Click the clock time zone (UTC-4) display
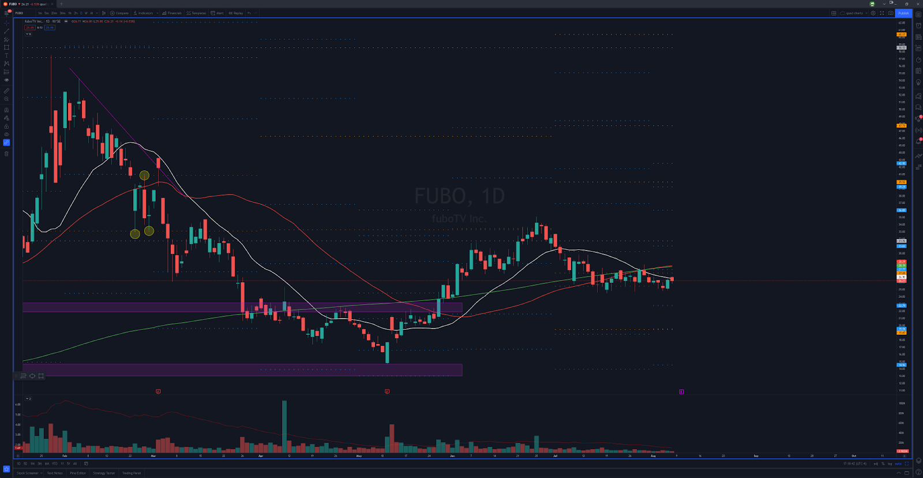This screenshot has width=923, height=478. [855, 464]
